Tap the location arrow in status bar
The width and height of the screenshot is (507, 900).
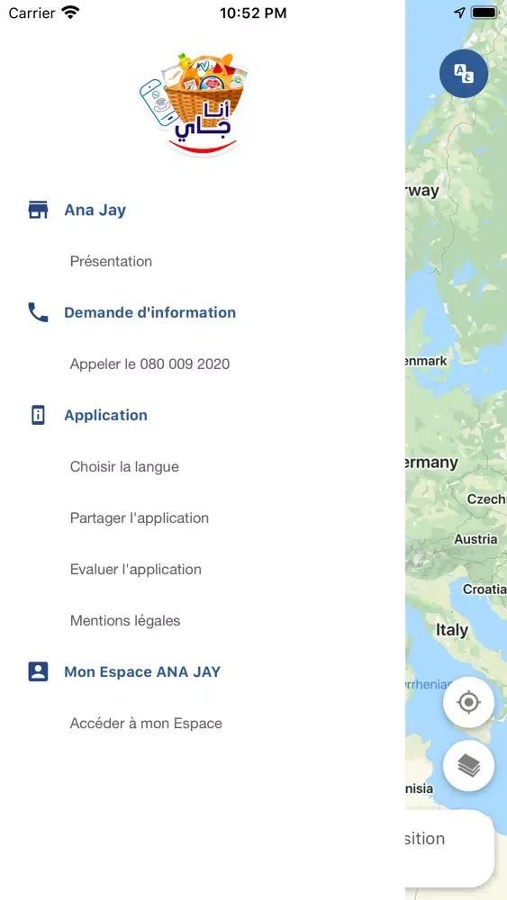tap(459, 13)
